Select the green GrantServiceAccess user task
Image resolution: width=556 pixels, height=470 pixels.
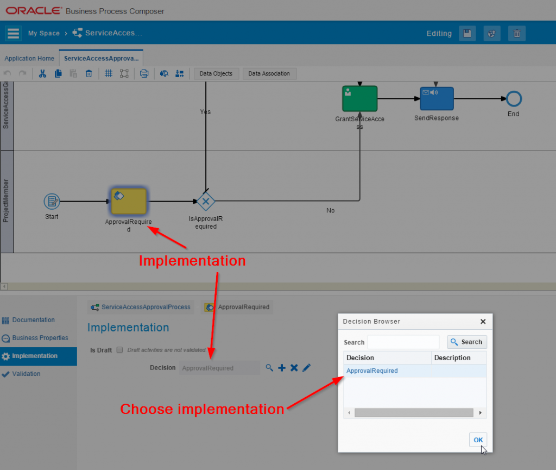coord(359,98)
